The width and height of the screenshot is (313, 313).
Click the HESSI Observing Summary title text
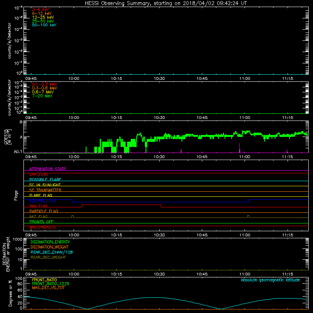pyautogui.click(x=166, y=4)
